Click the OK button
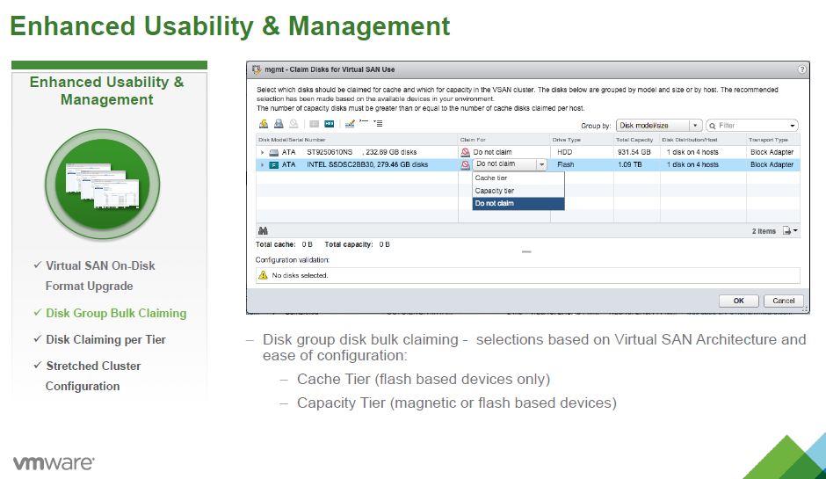This screenshot has width=826, height=479. tap(739, 300)
